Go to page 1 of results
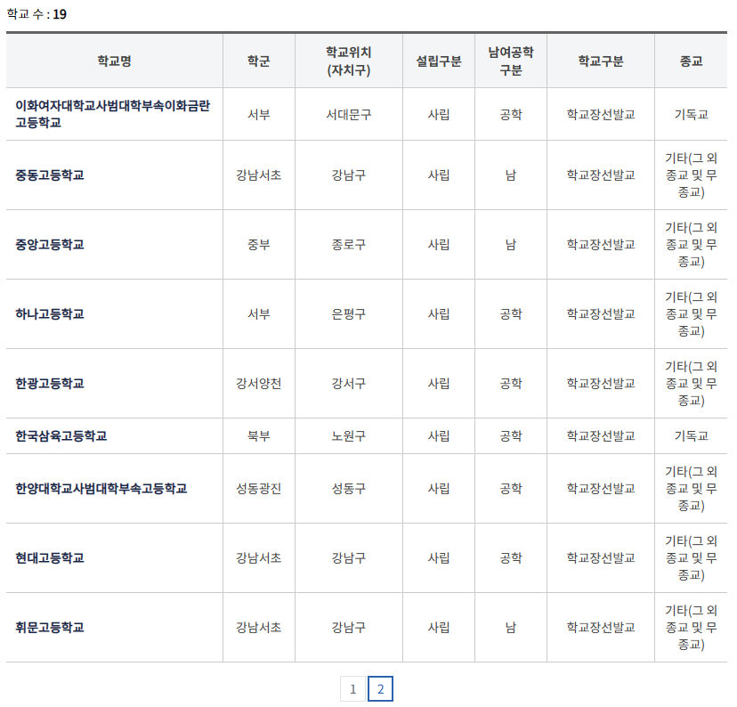The height and width of the screenshot is (707, 737). click(352, 688)
